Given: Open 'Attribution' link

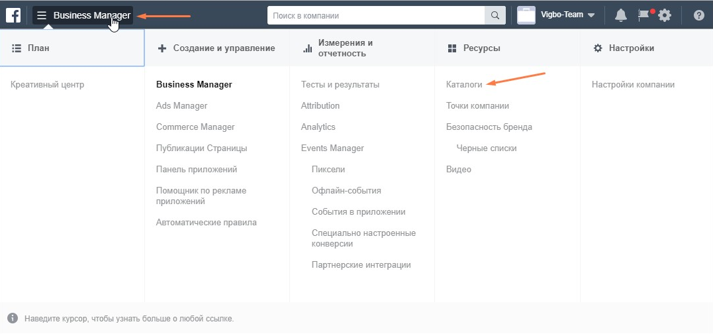Looking at the screenshot, I should click(320, 105).
